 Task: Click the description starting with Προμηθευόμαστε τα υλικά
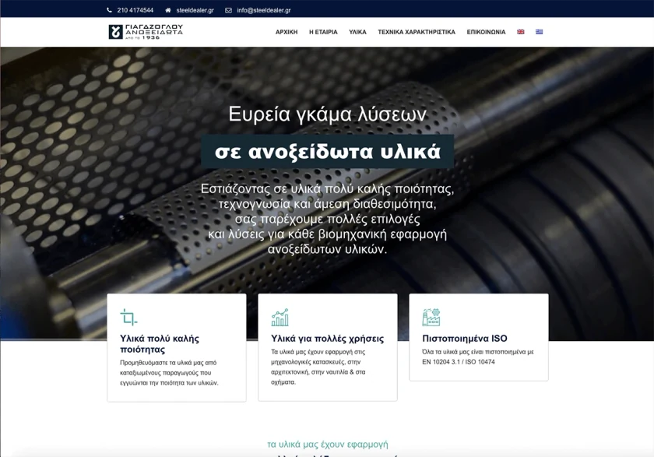pyautogui.click(x=170, y=373)
